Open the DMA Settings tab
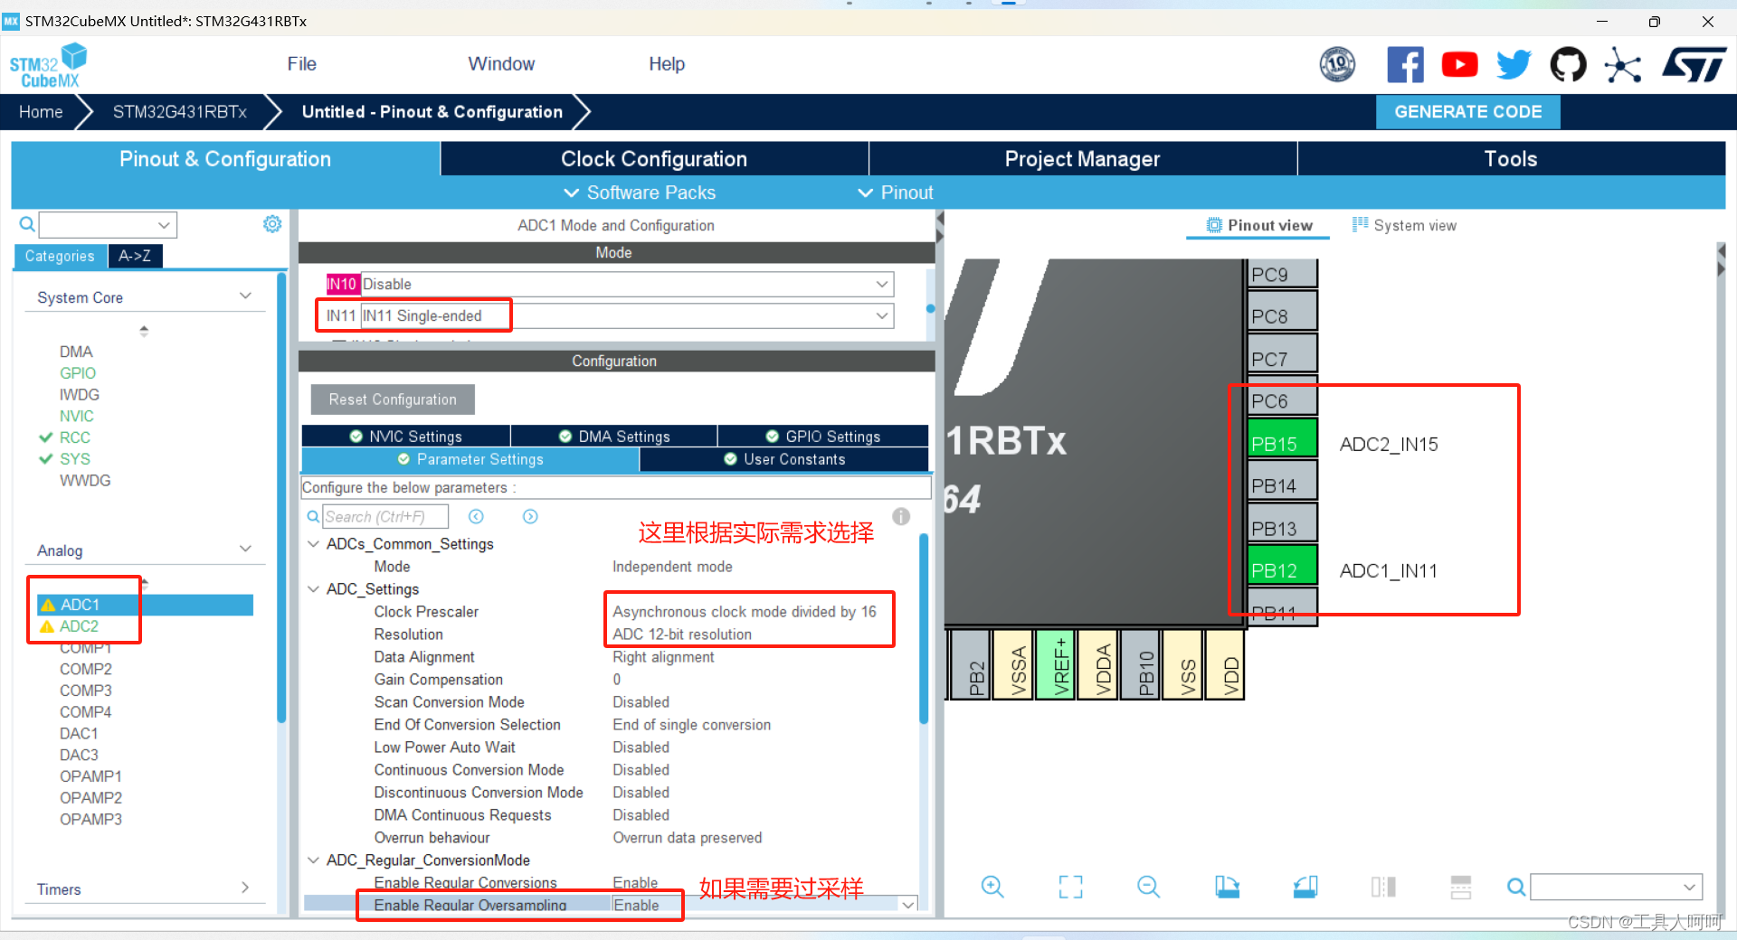1737x940 pixels. (614, 437)
